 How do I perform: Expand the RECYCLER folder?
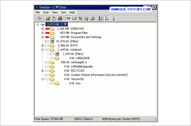(43, 71)
